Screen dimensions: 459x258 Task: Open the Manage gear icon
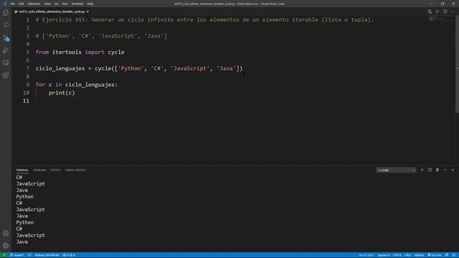6,246
